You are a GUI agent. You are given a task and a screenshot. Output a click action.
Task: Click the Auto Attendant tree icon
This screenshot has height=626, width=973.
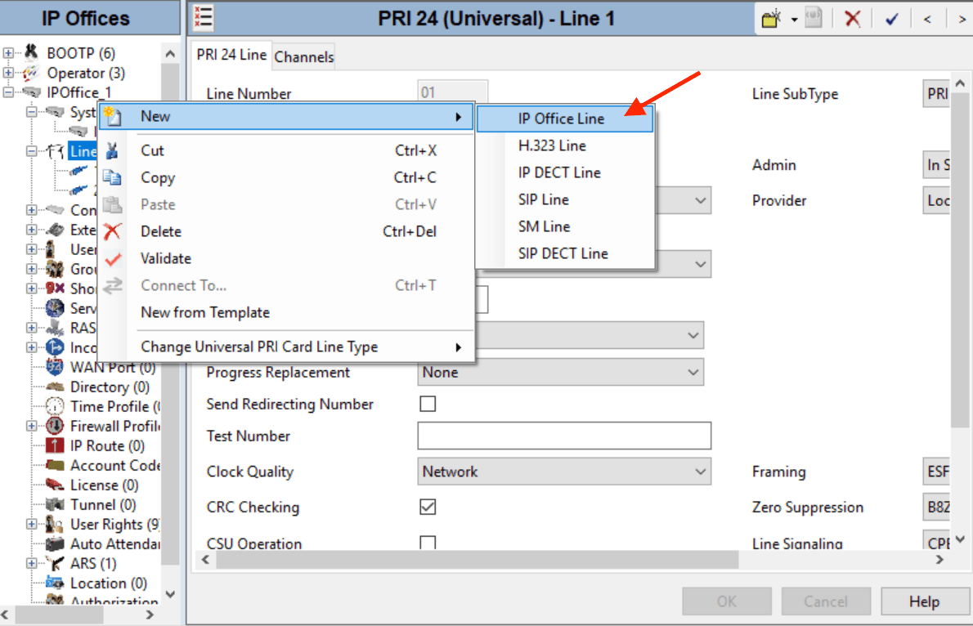coord(55,544)
